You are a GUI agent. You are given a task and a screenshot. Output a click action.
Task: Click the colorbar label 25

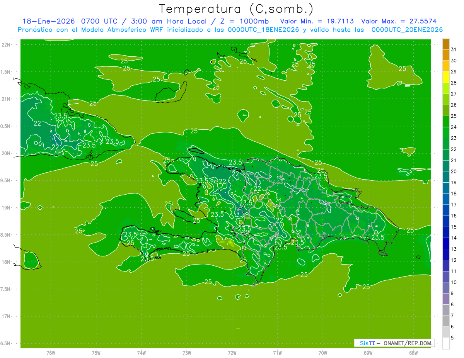[454, 116]
